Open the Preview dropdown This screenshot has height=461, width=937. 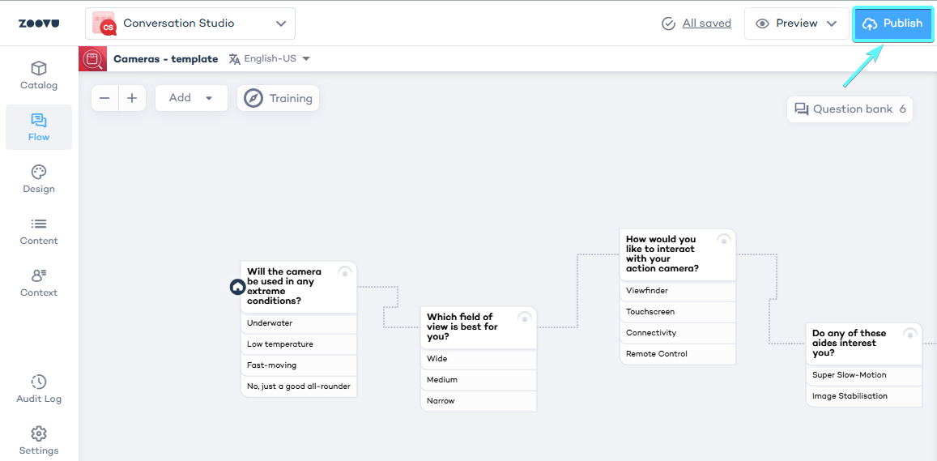795,23
